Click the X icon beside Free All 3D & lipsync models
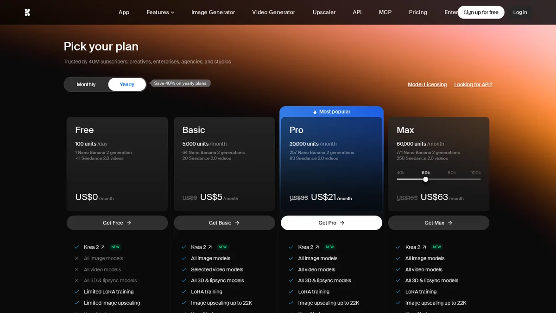The image size is (556, 313). 77,281
